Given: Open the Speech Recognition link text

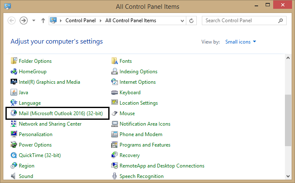Looking at the screenshot, I should [141, 176].
